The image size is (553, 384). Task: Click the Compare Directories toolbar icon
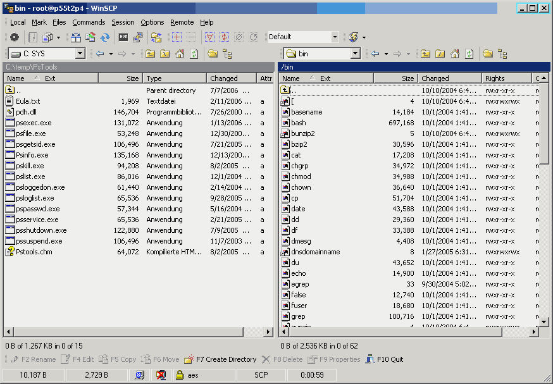click(x=76, y=37)
